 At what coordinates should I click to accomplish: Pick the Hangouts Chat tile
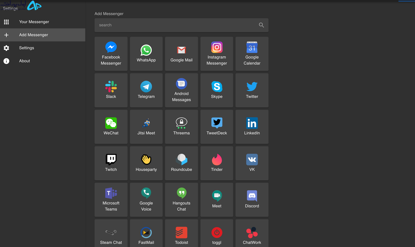[181, 200]
